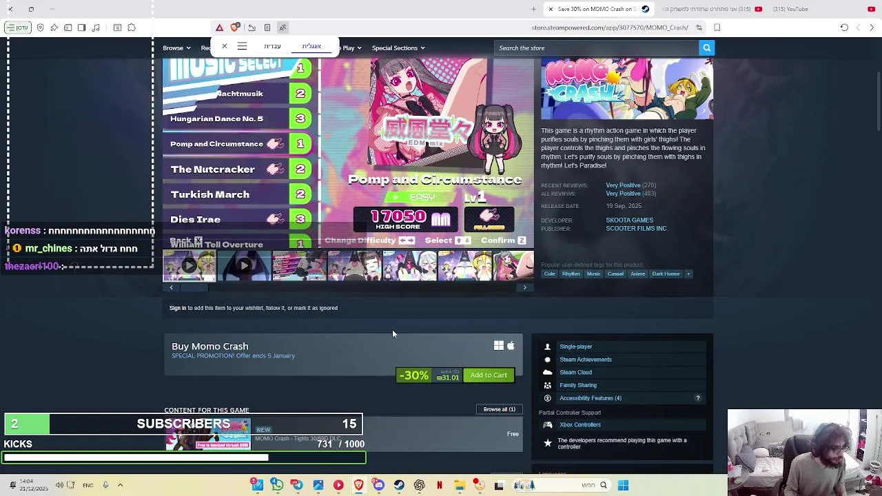Open the Windows Start button
The width and height of the screenshot is (882, 496).
pyautogui.click(x=623, y=485)
